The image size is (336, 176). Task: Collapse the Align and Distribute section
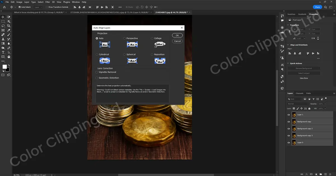(x=288, y=45)
